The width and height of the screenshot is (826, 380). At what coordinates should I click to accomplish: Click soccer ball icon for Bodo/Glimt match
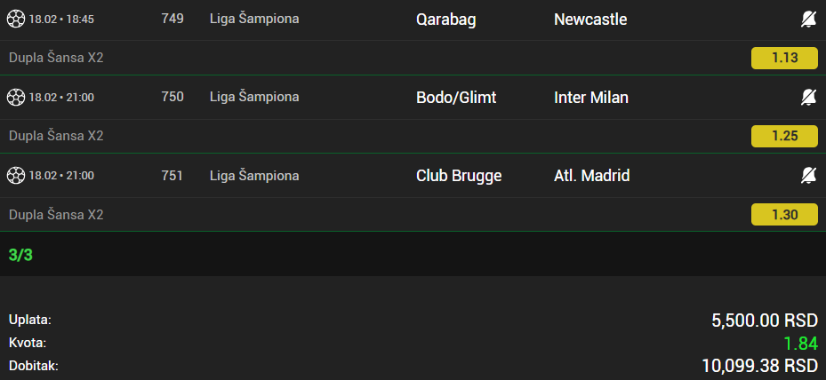16,97
